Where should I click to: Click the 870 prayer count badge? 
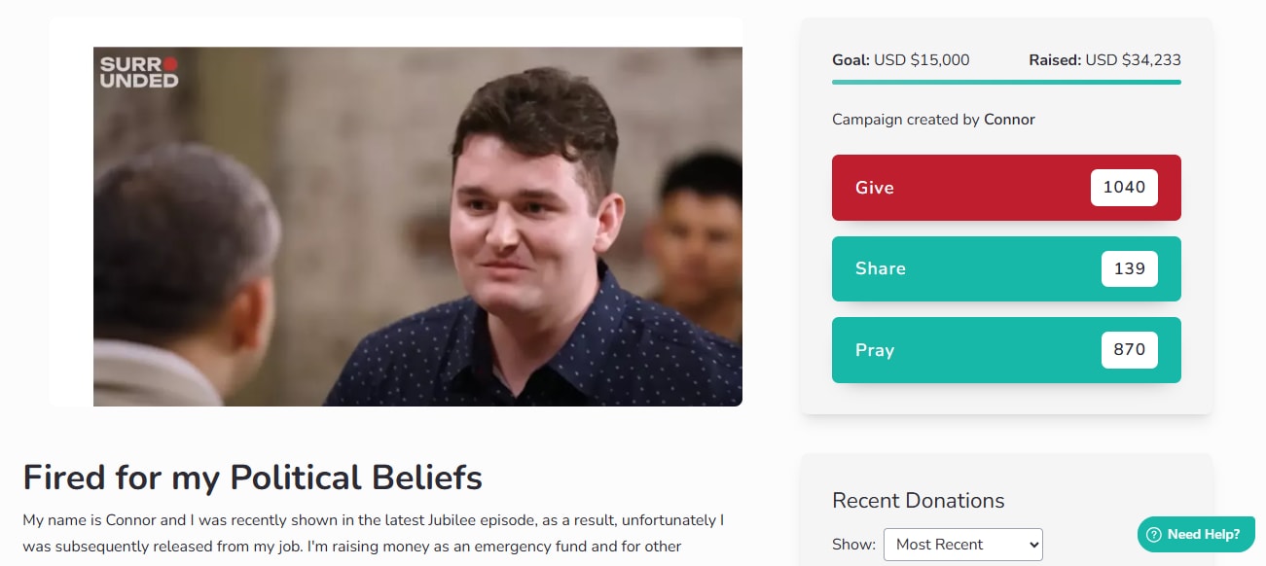pyautogui.click(x=1129, y=350)
